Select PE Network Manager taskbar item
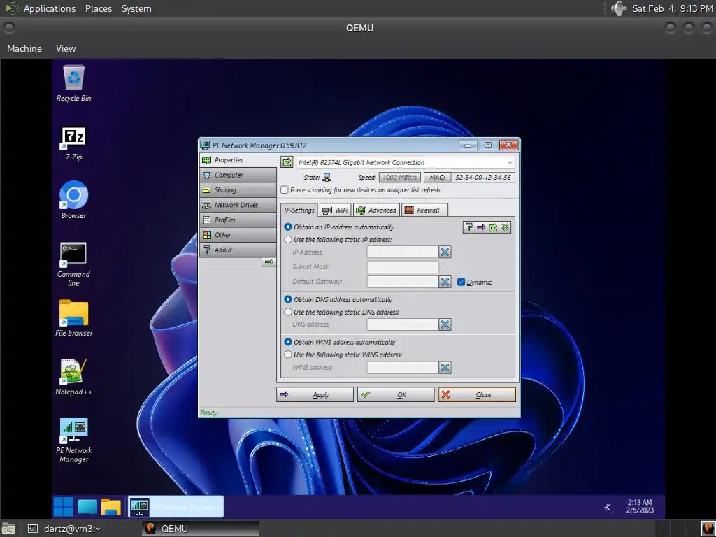 (176, 507)
